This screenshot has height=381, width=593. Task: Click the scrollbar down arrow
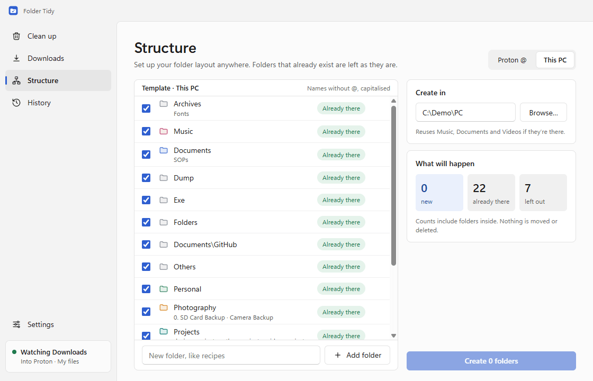coord(393,335)
